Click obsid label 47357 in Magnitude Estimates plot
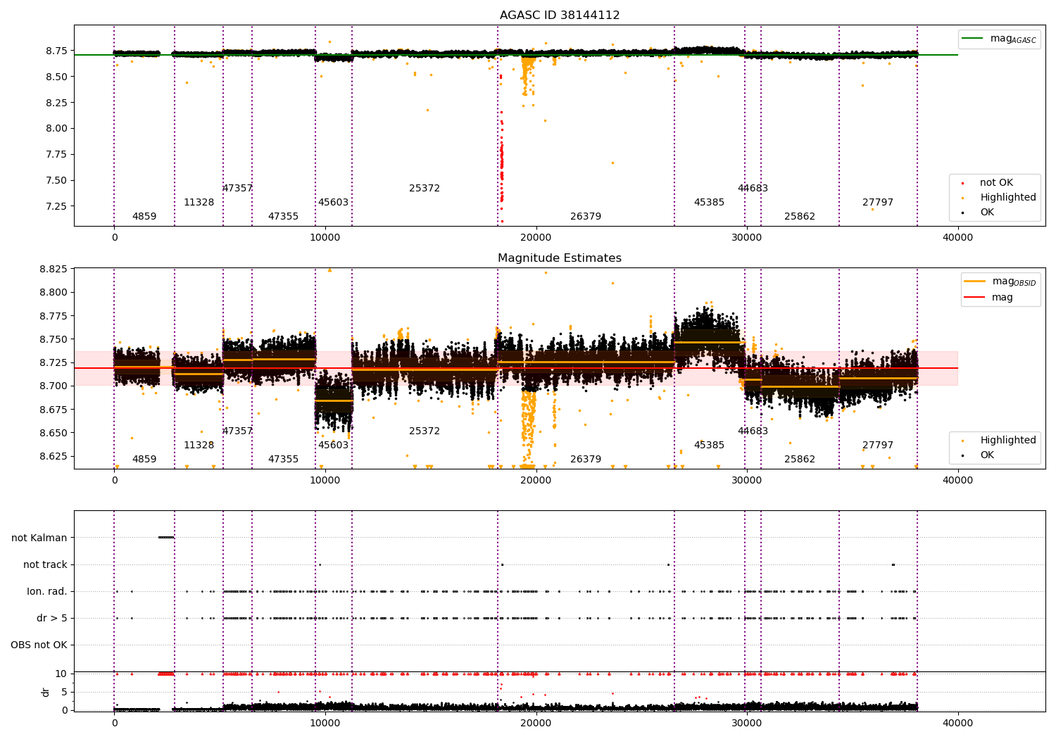This screenshot has width=1056, height=739. [237, 431]
